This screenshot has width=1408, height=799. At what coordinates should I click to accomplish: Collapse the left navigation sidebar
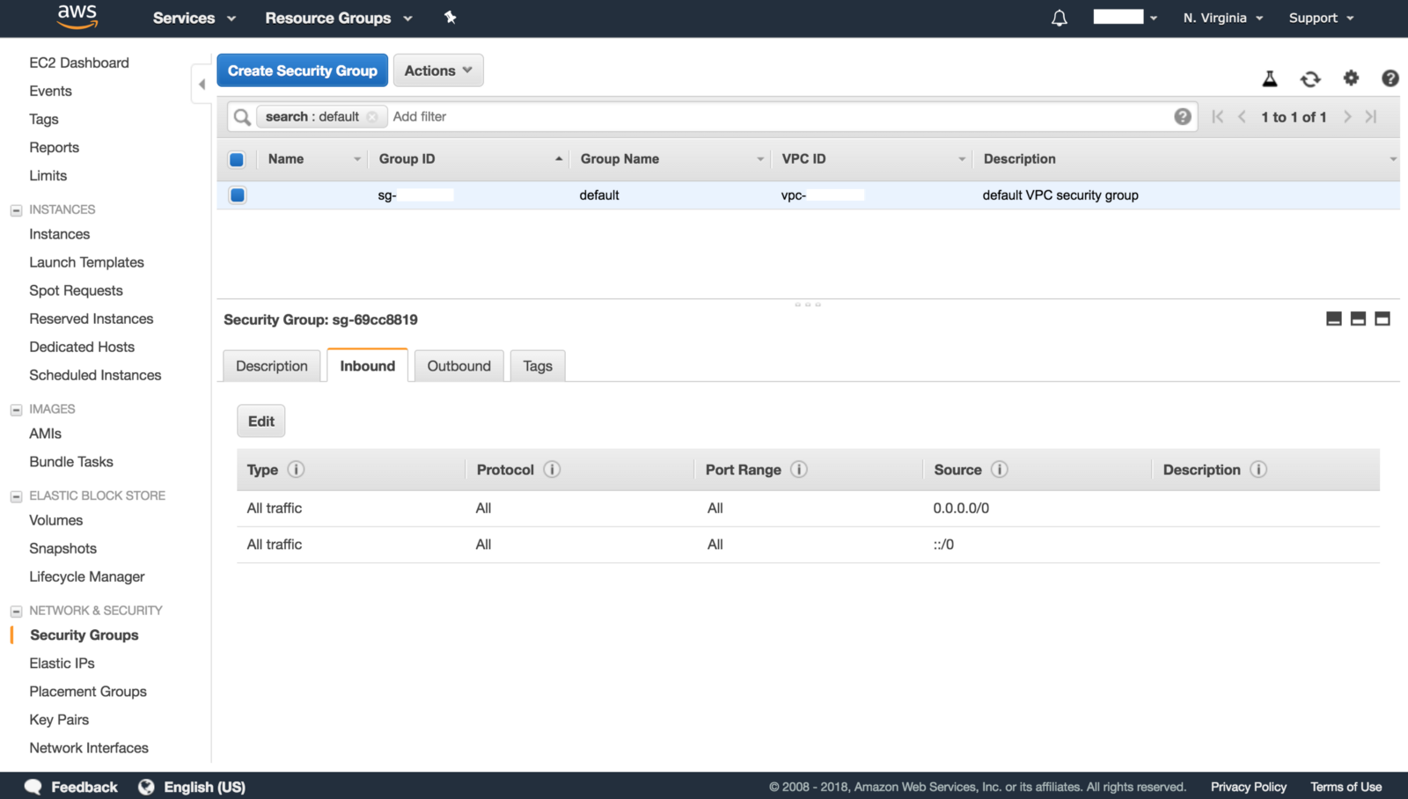click(202, 84)
